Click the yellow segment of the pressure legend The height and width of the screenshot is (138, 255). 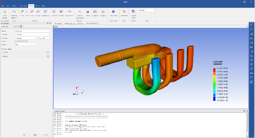point(214,76)
